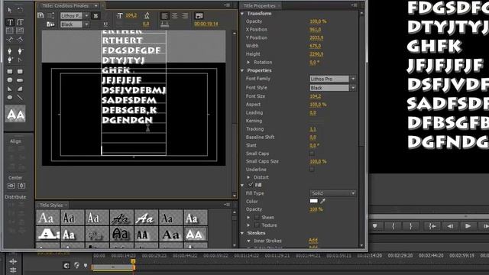Select the Area Type tool
The height and width of the screenshot is (275, 489).
(x=10, y=31)
